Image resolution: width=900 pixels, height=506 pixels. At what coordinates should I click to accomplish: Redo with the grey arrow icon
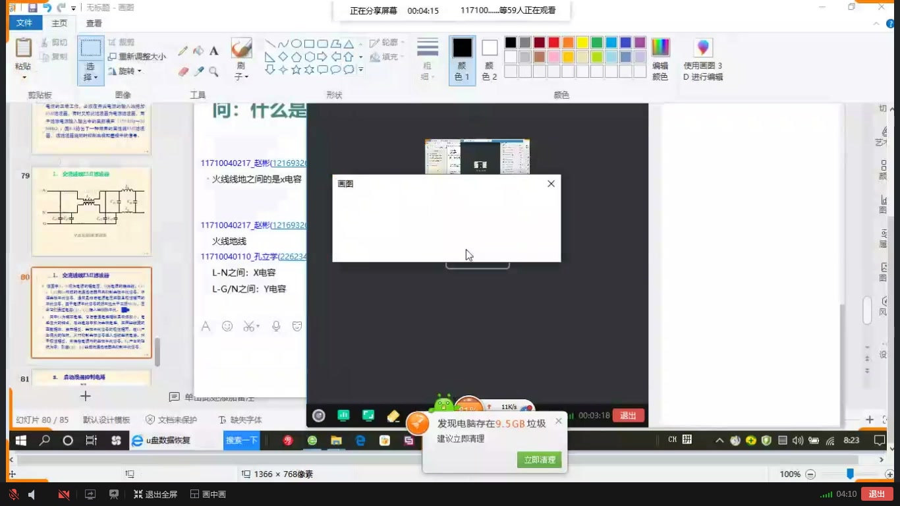(x=61, y=8)
